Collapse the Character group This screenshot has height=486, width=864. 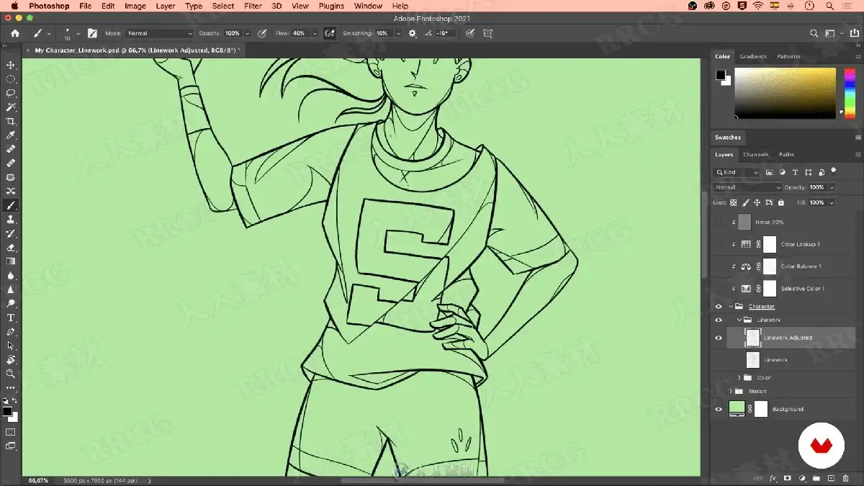(730, 307)
